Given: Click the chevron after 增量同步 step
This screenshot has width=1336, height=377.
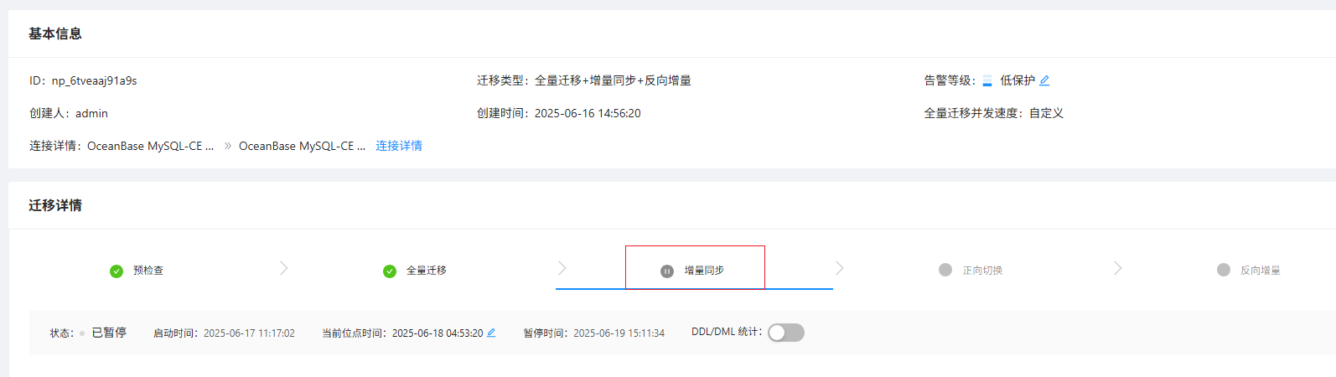Looking at the screenshot, I should point(839,268).
